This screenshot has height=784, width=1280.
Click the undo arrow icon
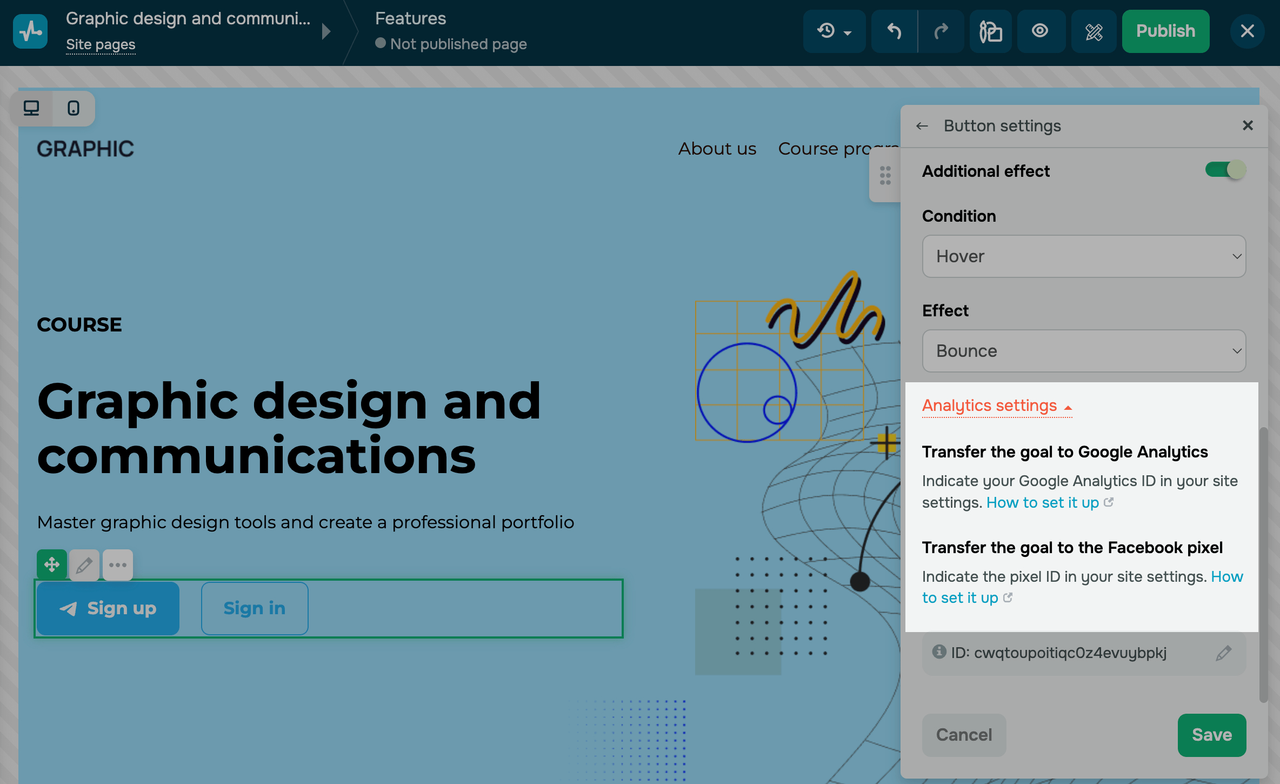click(895, 31)
